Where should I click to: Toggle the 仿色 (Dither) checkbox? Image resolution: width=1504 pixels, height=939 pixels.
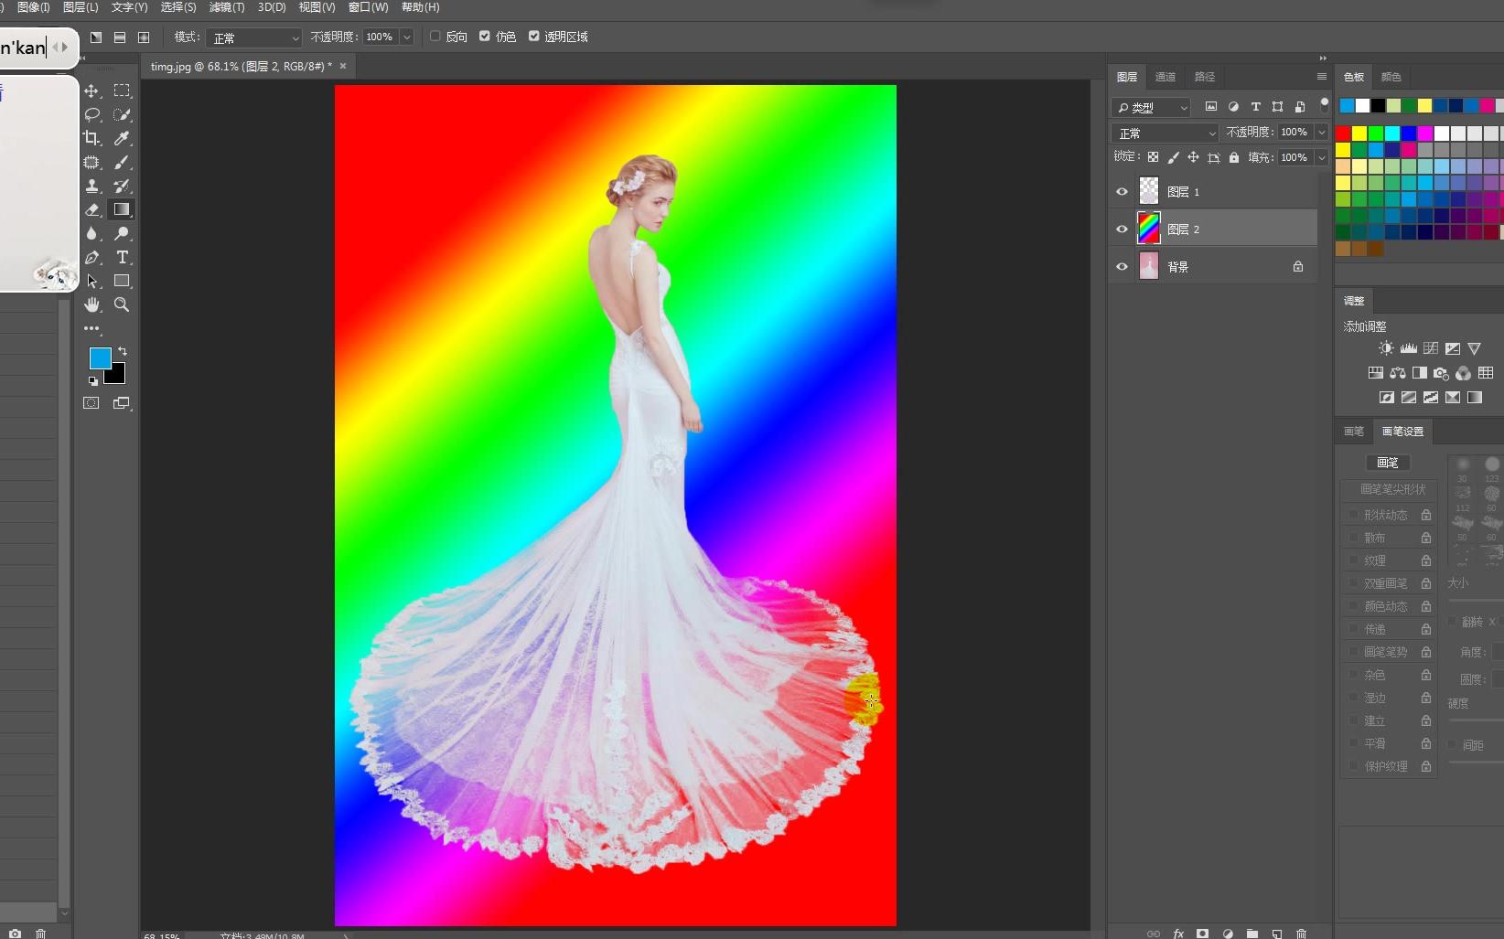tap(485, 37)
